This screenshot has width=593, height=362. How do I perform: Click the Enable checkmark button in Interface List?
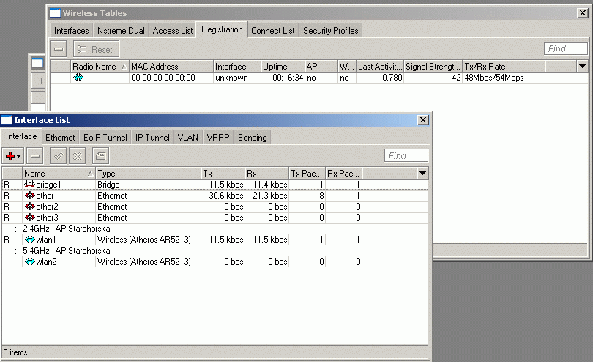coord(59,156)
